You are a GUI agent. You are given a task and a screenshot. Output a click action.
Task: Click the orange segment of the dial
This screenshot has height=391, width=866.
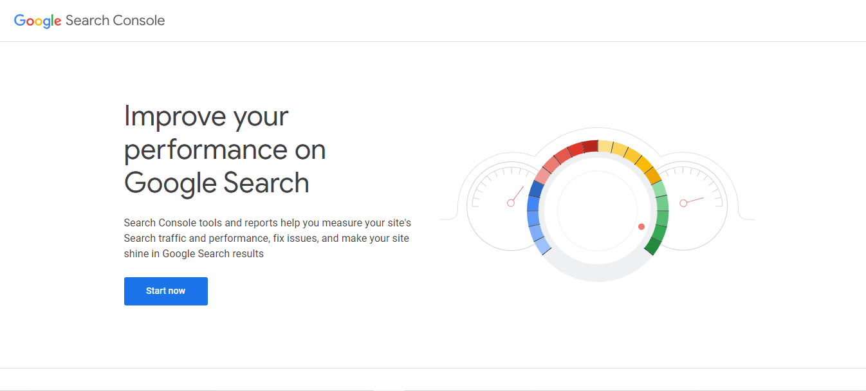pyautogui.click(x=653, y=174)
